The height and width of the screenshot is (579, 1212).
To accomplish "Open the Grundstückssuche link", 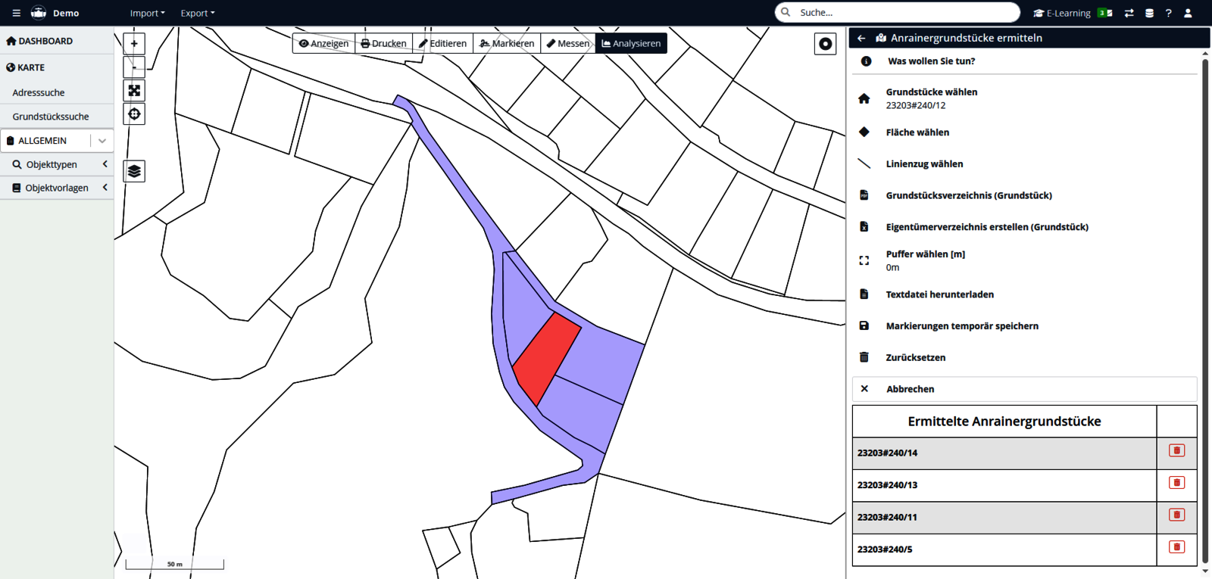I will point(51,117).
